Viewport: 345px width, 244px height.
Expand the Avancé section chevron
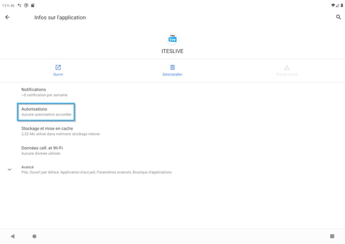pyautogui.click(x=10, y=170)
